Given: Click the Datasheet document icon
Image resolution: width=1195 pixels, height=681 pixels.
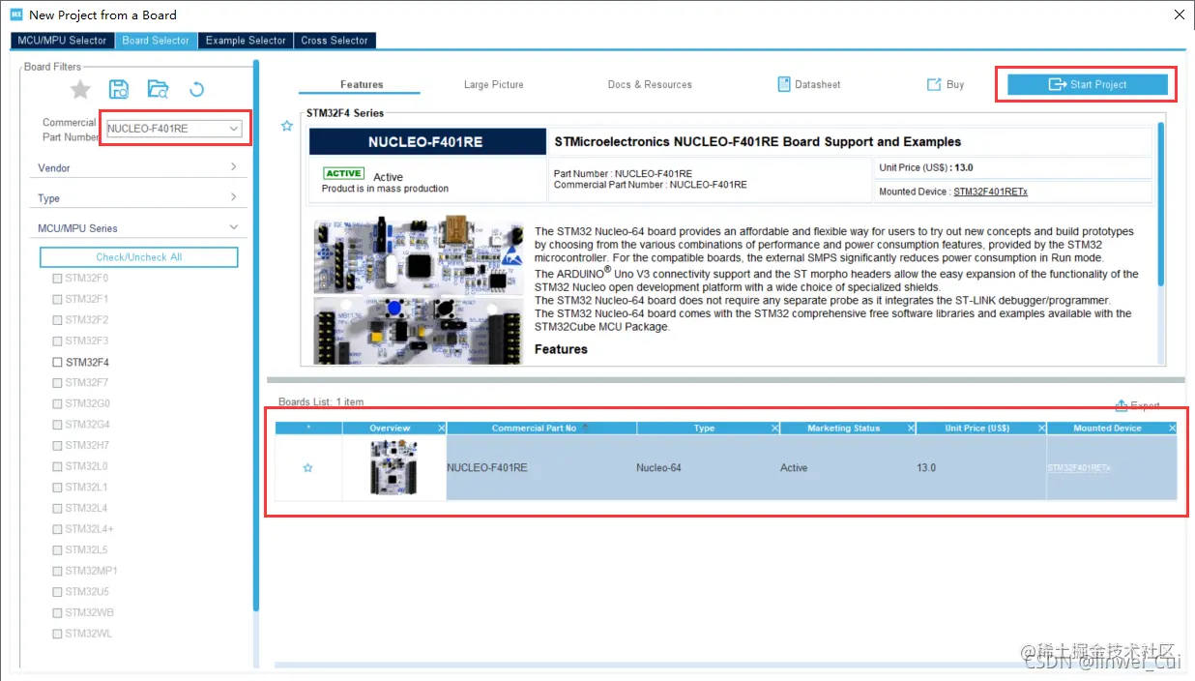Looking at the screenshot, I should point(784,84).
